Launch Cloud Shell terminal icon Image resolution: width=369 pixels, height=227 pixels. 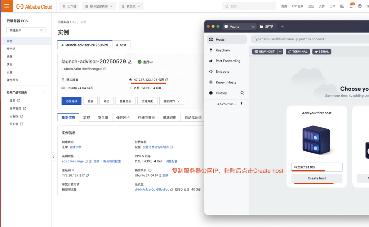tap(342, 6)
